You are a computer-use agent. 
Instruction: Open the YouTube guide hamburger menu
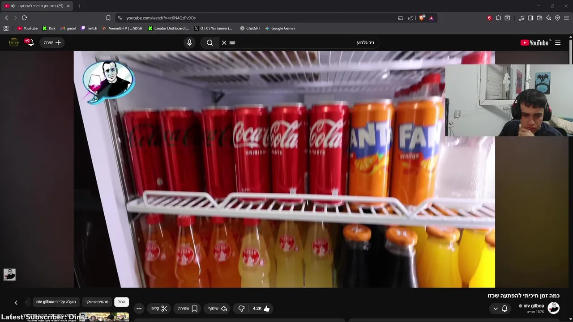coord(558,42)
